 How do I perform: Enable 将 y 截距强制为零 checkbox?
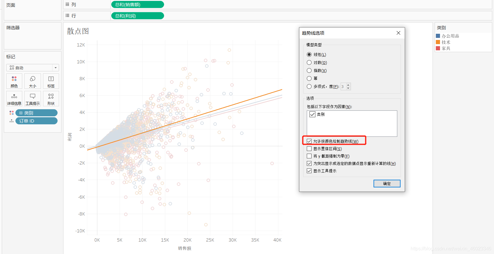[x=309, y=156]
